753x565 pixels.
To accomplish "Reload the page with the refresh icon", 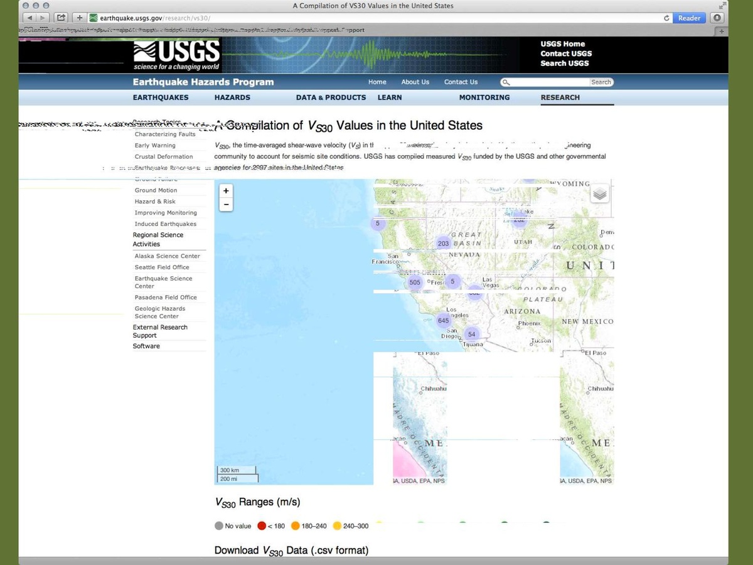I will coord(666,18).
